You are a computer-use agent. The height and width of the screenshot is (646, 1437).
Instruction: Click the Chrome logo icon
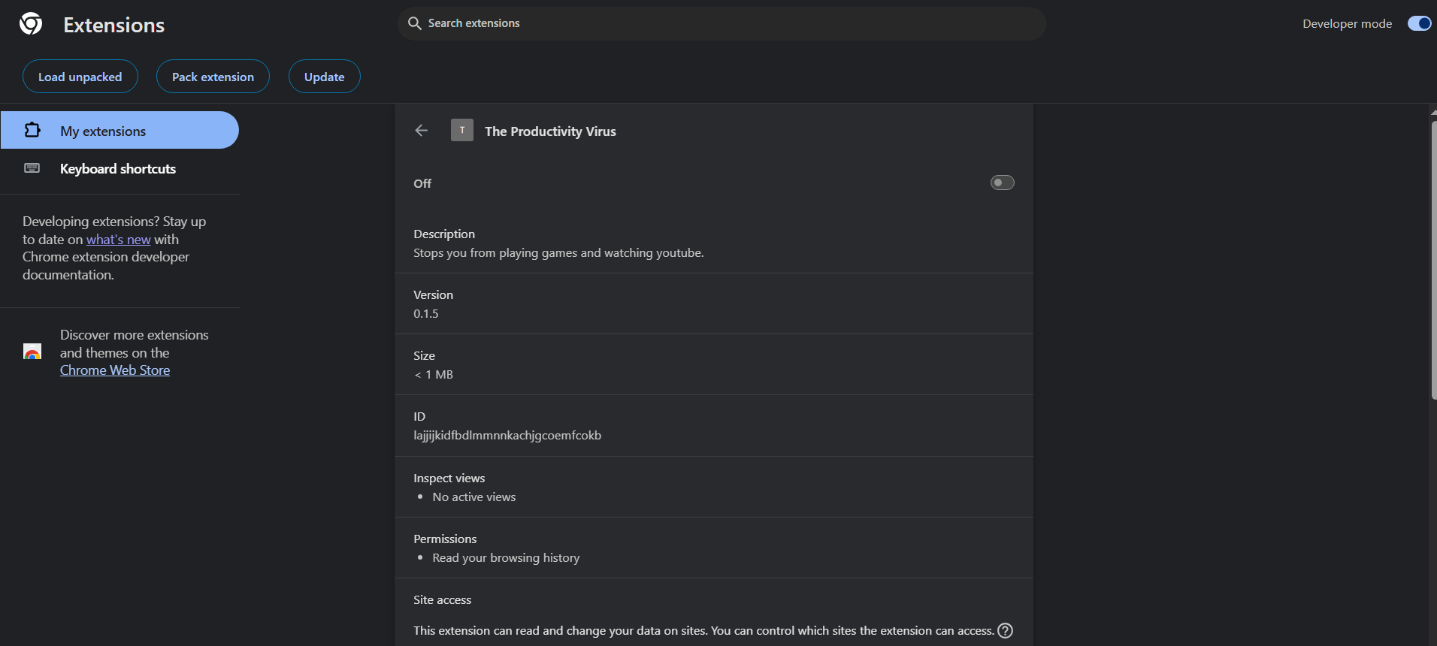tap(31, 24)
